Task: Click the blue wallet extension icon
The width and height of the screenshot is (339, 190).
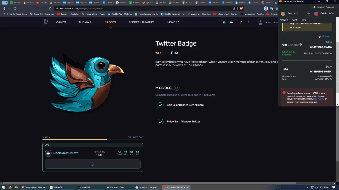Action: coord(266,8)
